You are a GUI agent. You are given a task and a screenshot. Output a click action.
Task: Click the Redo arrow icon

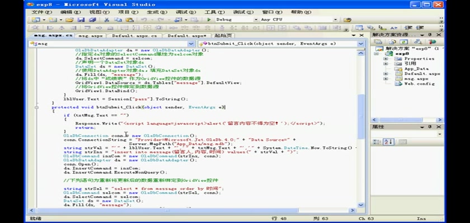point(161,20)
